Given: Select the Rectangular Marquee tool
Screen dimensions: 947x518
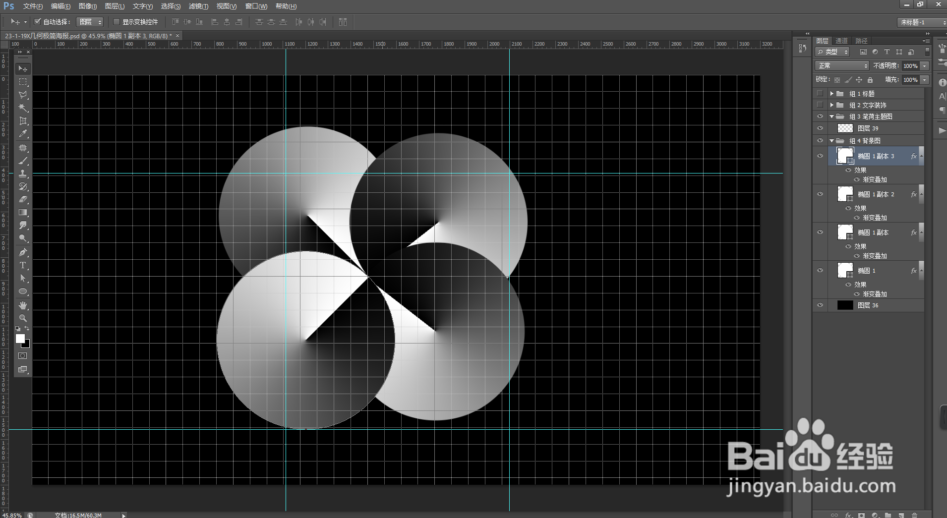Looking at the screenshot, I should [23, 82].
